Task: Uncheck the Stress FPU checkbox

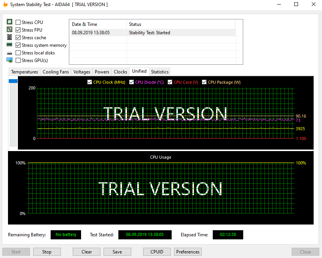Action: 18,30
